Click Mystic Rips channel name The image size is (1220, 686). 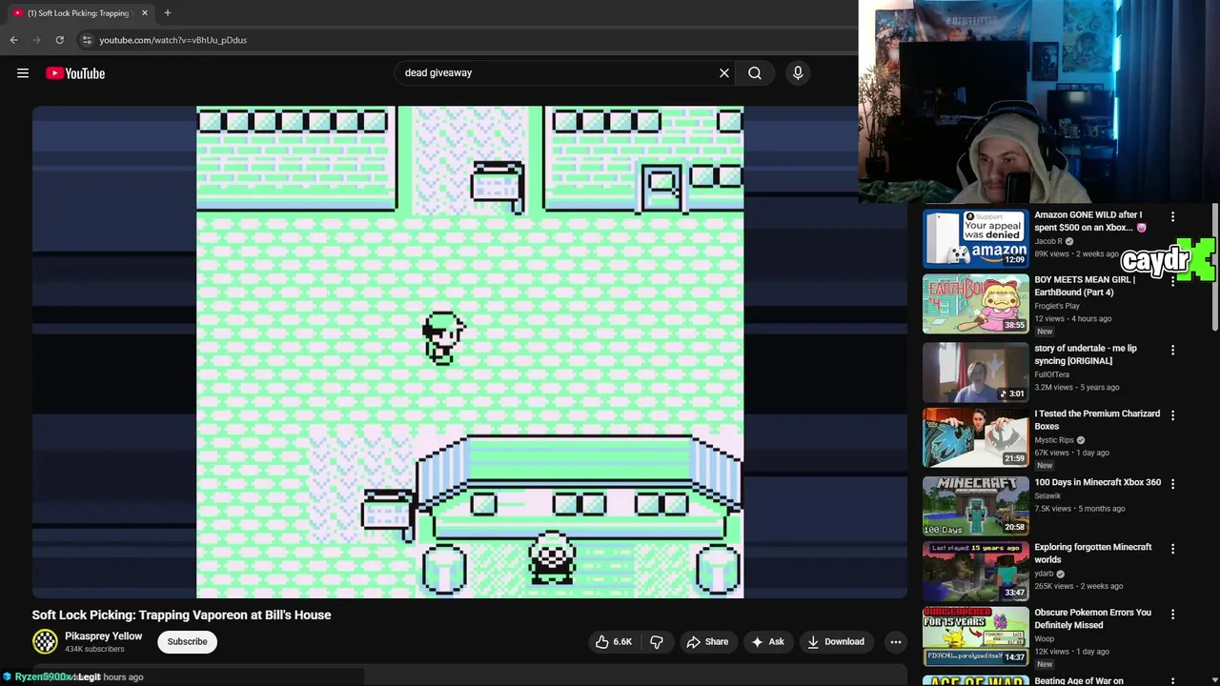coord(1054,440)
